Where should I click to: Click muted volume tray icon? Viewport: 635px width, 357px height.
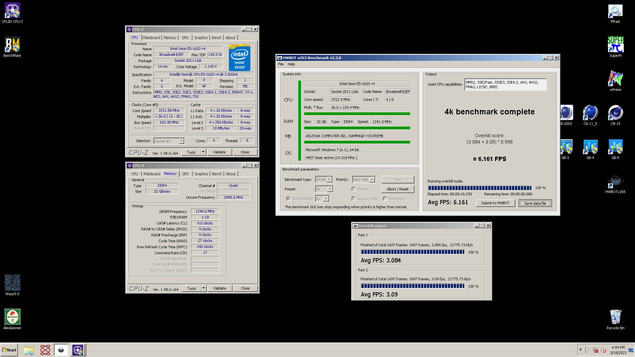coord(604,350)
